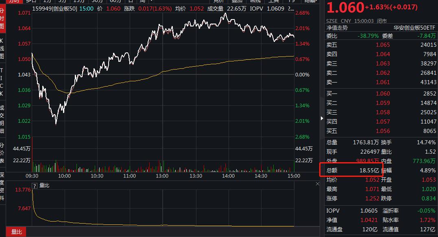
Task: Open the period dropdown arrow after 周
Action: coord(151,1)
